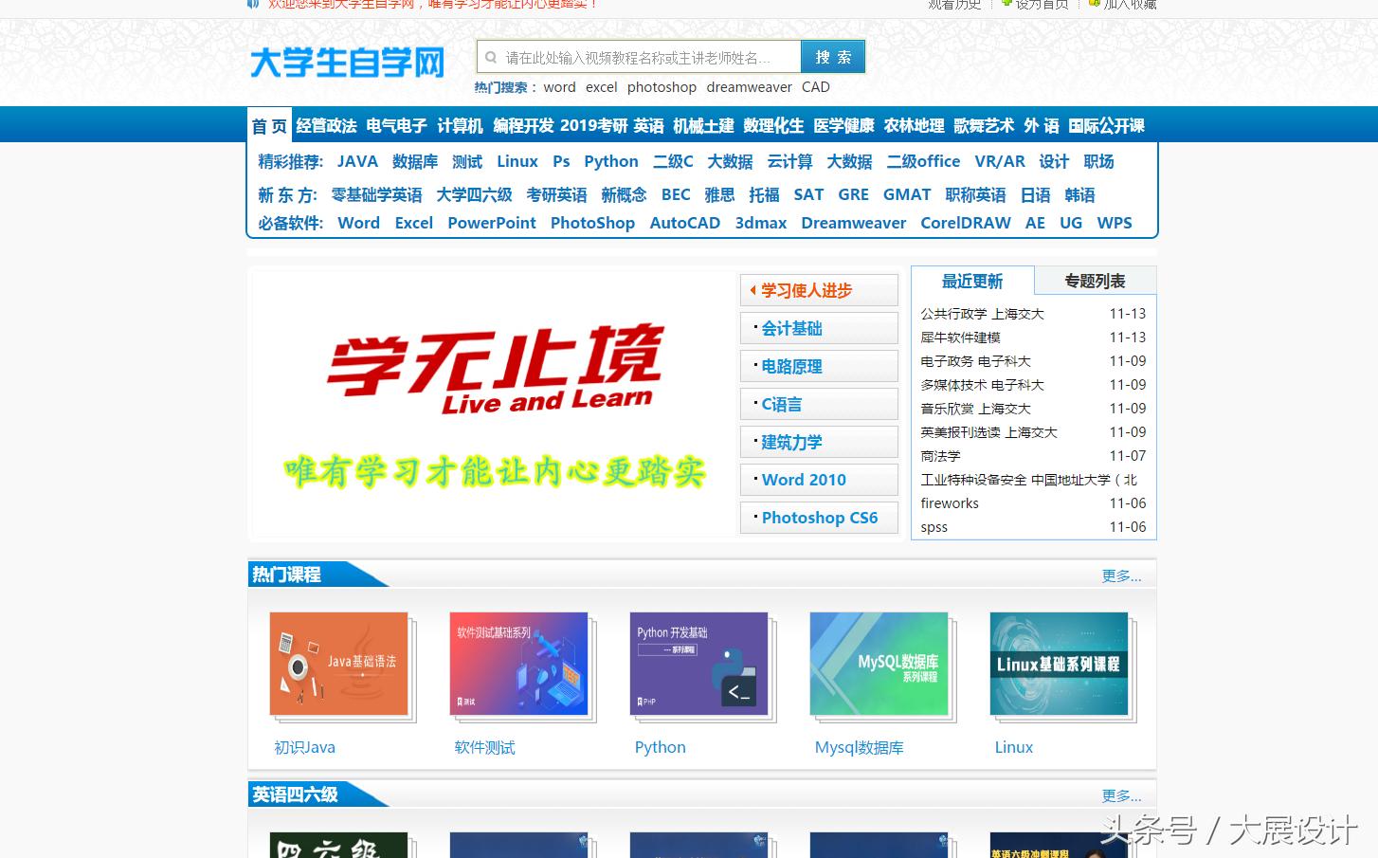Click the magnifier icon in the search box
The height and width of the screenshot is (858, 1378).
[x=491, y=57]
